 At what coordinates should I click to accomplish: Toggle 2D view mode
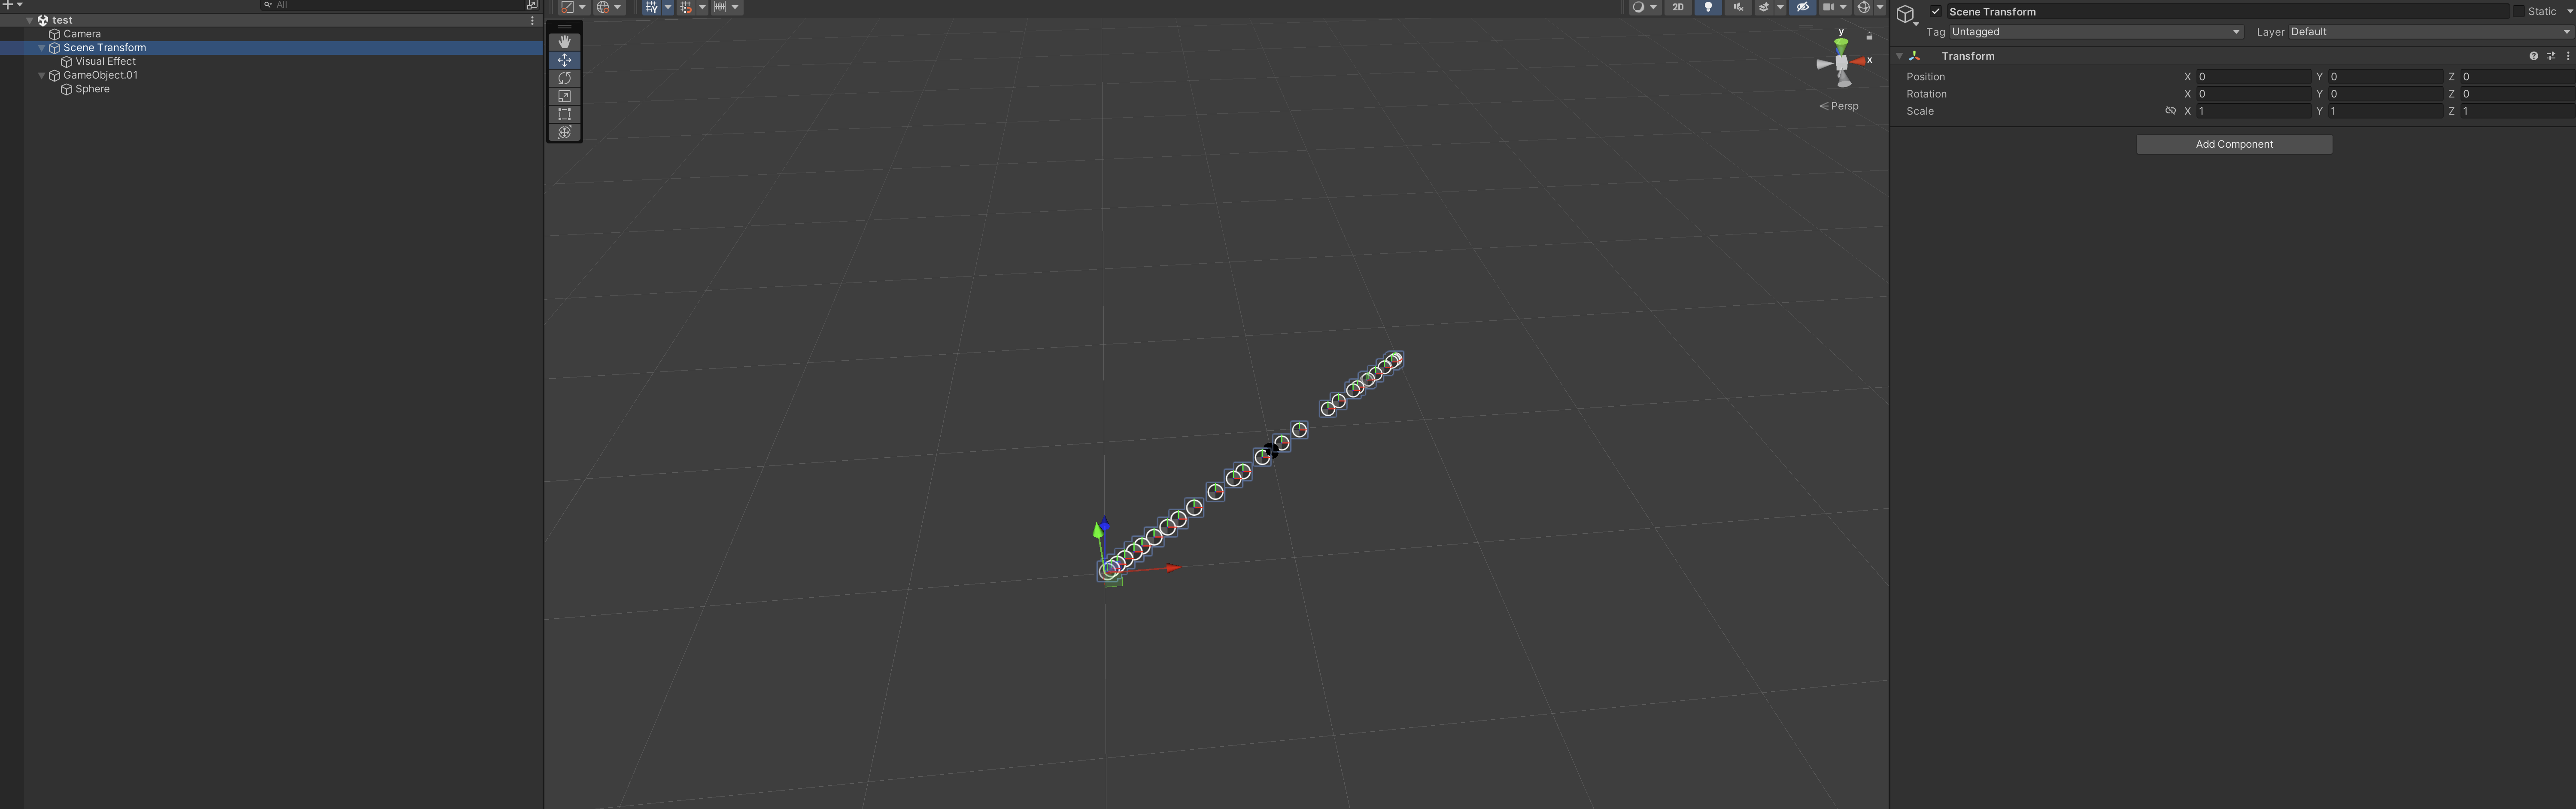pos(1678,7)
